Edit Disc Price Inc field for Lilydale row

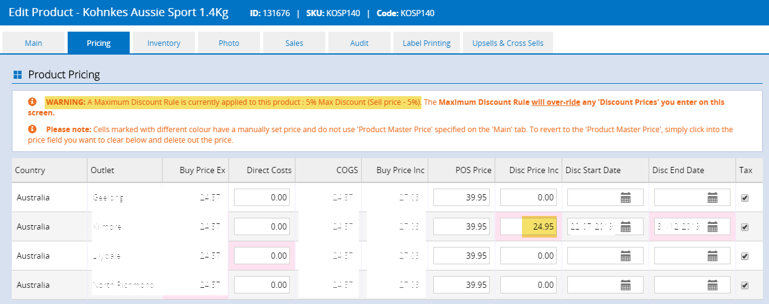tap(528, 256)
